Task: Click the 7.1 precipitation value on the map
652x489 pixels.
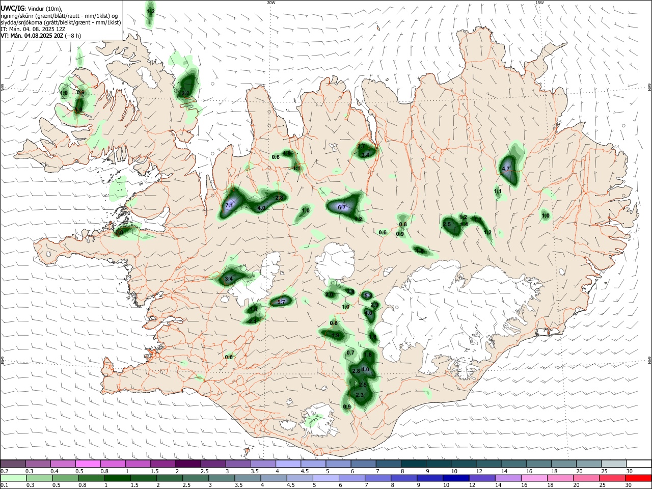Action: pyautogui.click(x=229, y=205)
